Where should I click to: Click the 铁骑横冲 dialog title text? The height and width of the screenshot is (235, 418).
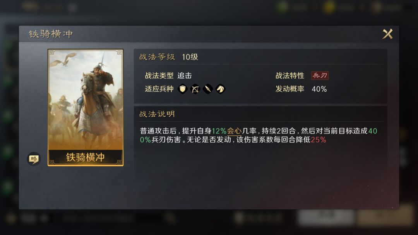point(51,34)
